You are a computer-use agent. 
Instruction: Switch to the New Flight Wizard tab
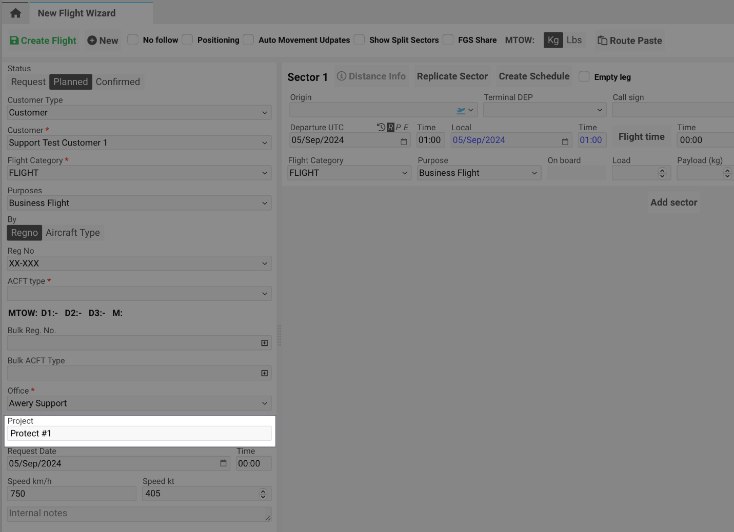(x=76, y=13)
